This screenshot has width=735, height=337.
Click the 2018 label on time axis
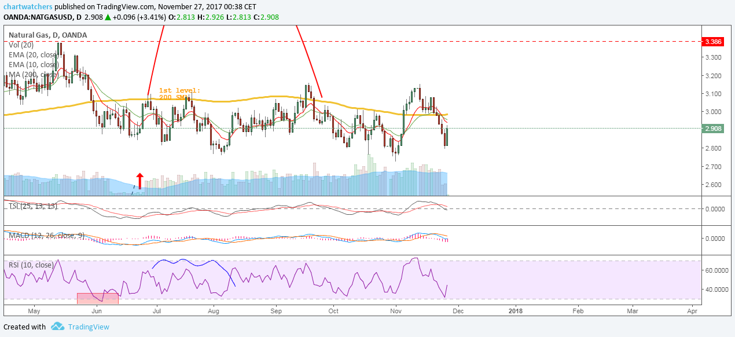(x=516, y=311)
